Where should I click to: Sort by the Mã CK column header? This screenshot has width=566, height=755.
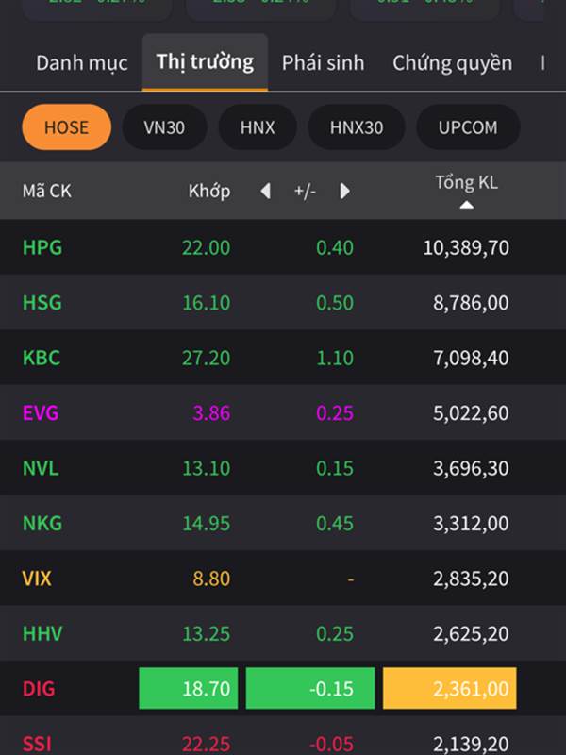(47, 192)
